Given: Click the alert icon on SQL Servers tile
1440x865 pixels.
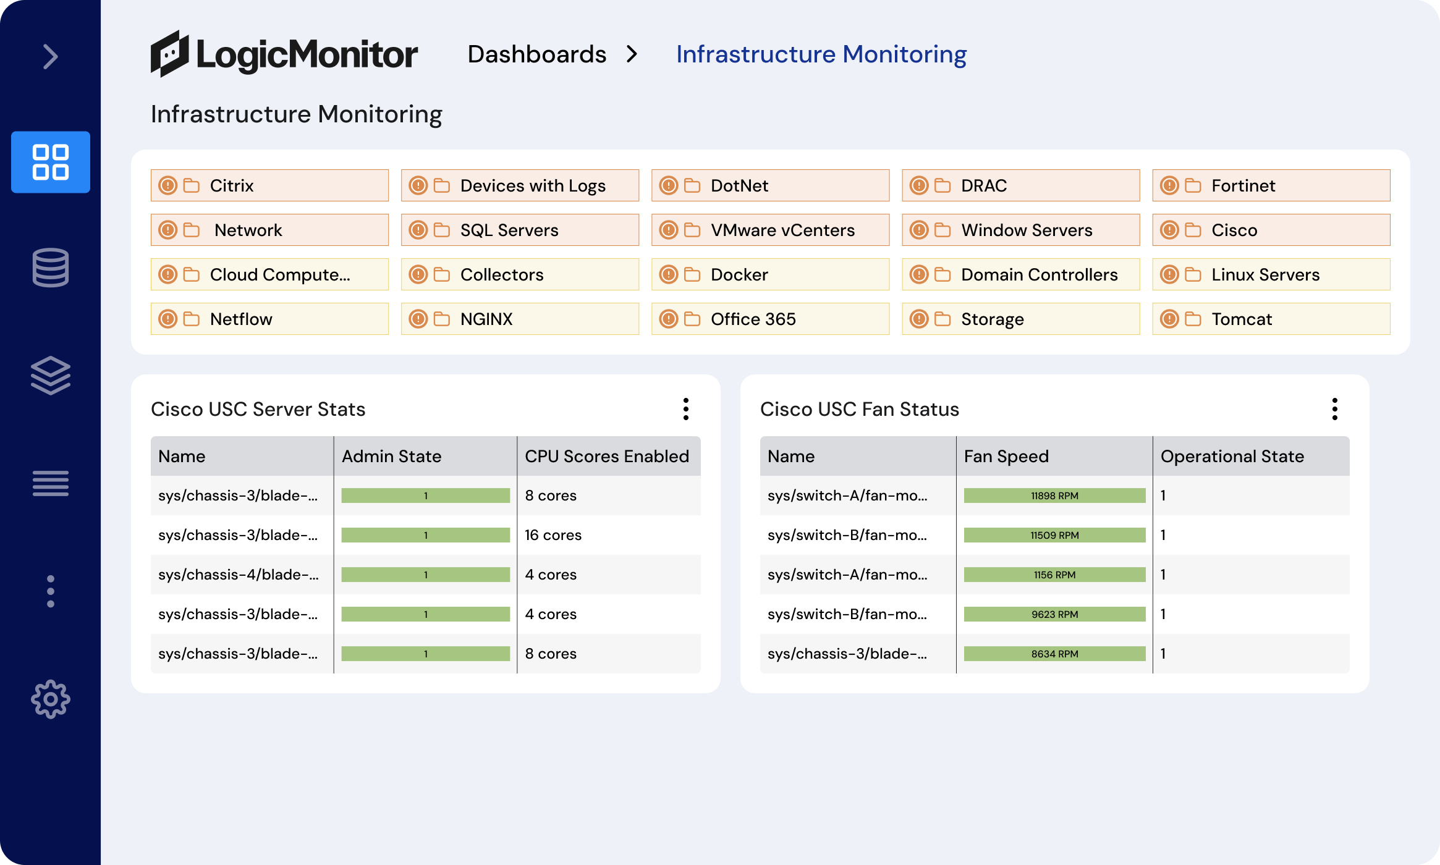Looking at the screenshot, I should click(x=418, y=230).
